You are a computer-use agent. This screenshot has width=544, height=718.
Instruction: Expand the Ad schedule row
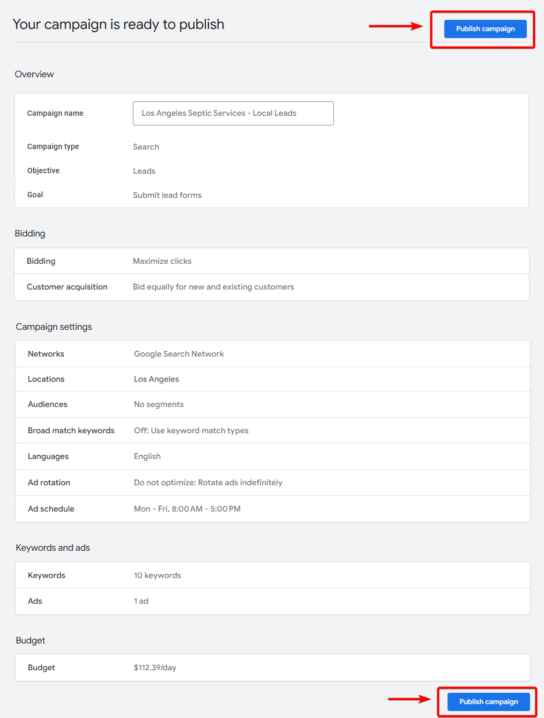pos(272,509)
